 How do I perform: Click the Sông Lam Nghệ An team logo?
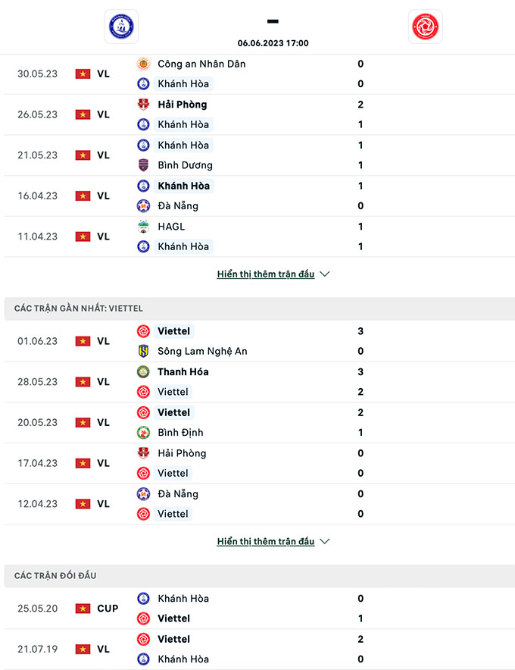point(143,351)
